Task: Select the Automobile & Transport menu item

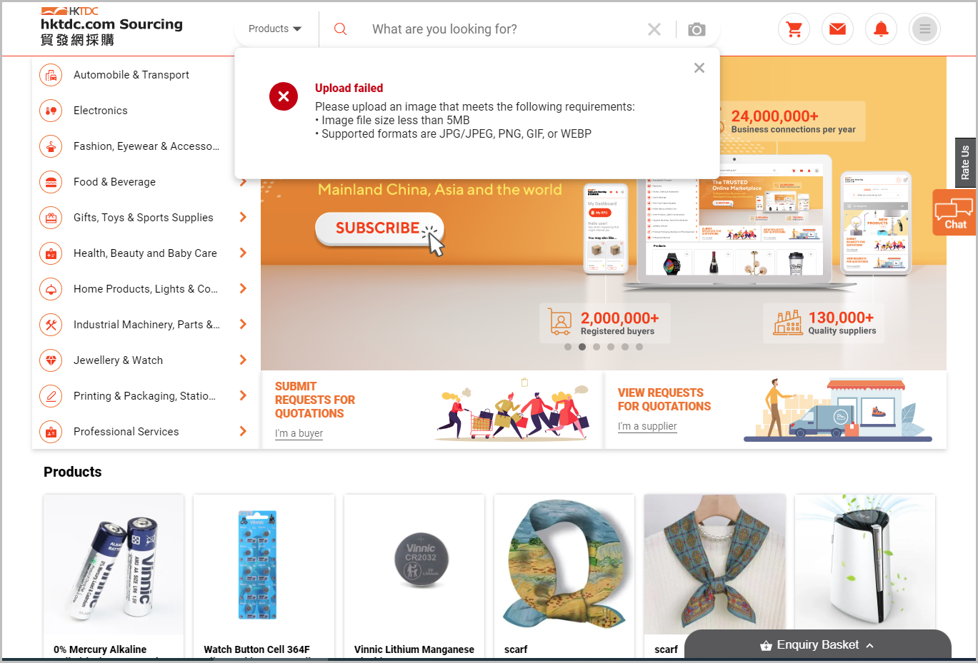Action: (x=131, y=75)
